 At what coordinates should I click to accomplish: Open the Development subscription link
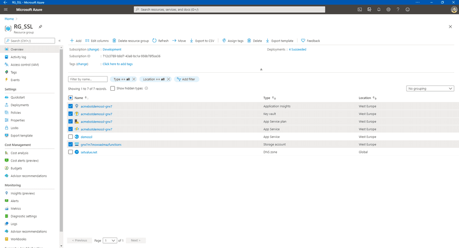[112, 50]
